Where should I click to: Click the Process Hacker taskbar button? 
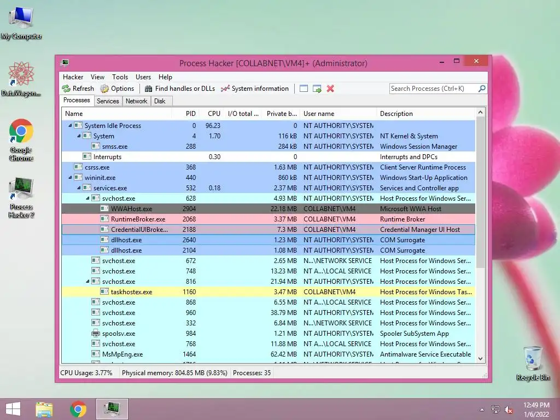click(112, 409)
